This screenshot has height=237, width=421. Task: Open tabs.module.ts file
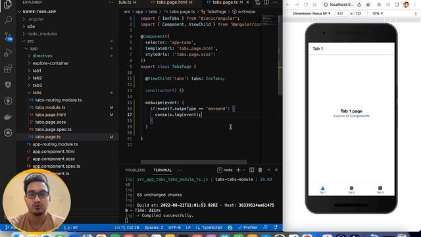coord(50,107)
